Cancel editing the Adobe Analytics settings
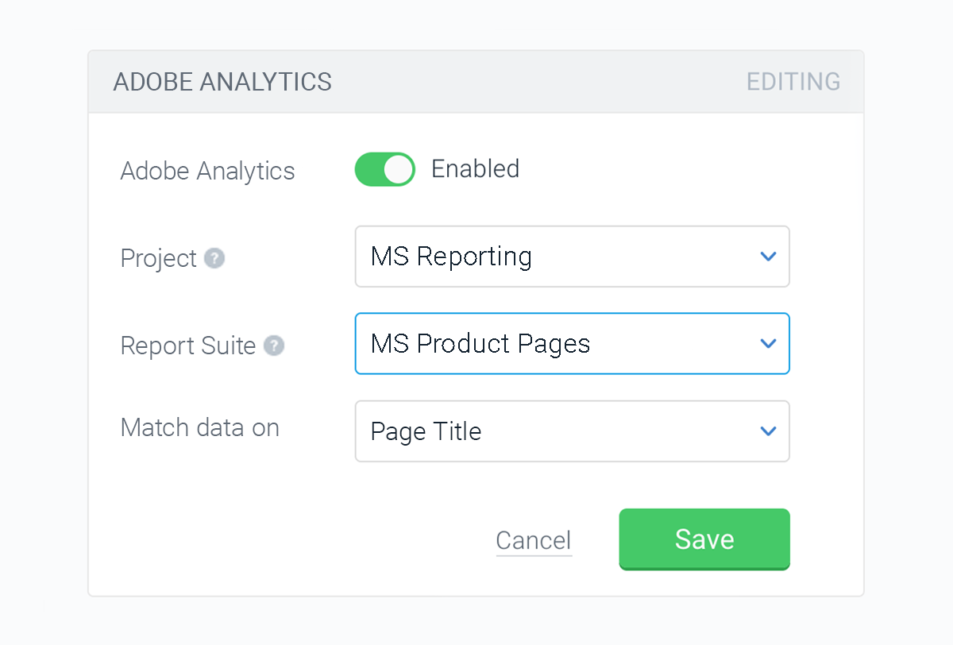 pos(534,541)
